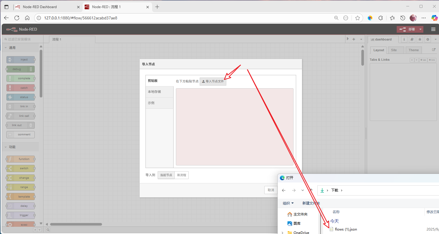Switch to the Theme tab
This screenshot has height=234, width=439.
pyautogui.click(x=414, y=50)
